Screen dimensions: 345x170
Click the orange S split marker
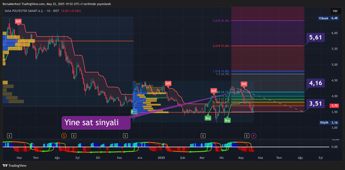click(x=64, y=136)
